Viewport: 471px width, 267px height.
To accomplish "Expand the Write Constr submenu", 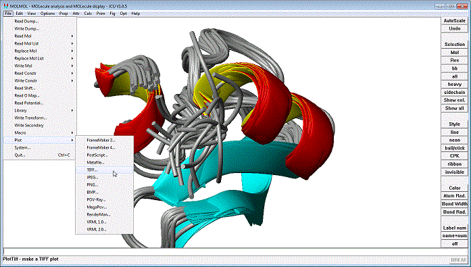I will point(40,81).
